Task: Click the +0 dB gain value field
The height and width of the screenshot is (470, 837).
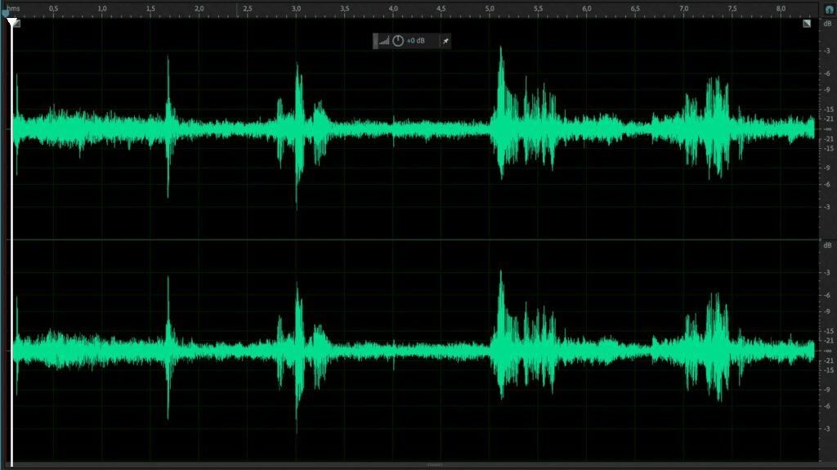Action: click(x=416, y=41)
